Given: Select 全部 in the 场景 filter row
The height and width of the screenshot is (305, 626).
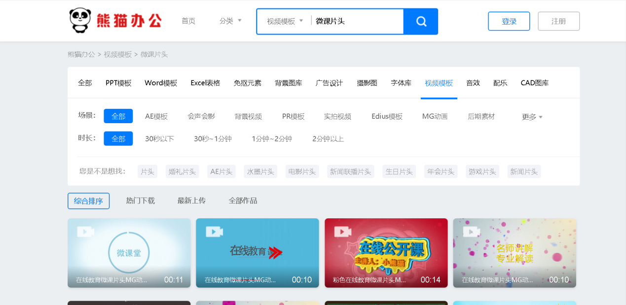Looking at the screenshot, I should coord(118,116).
